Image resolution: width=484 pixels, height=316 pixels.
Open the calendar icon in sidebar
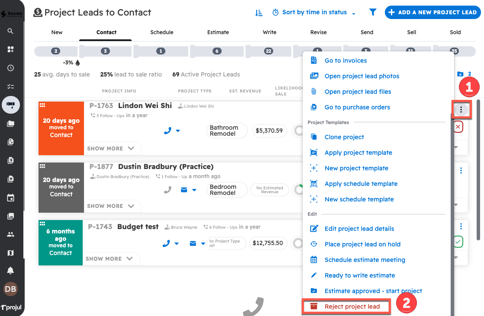tap(10, 198)
